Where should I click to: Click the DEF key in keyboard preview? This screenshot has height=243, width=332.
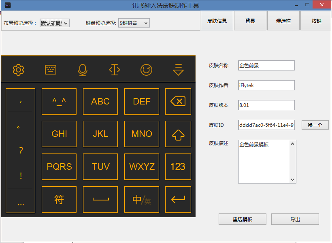click(142, 102)
